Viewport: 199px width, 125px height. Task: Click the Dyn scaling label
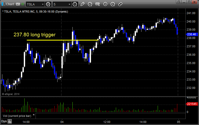pyautogui.click(x=4, y=121)
